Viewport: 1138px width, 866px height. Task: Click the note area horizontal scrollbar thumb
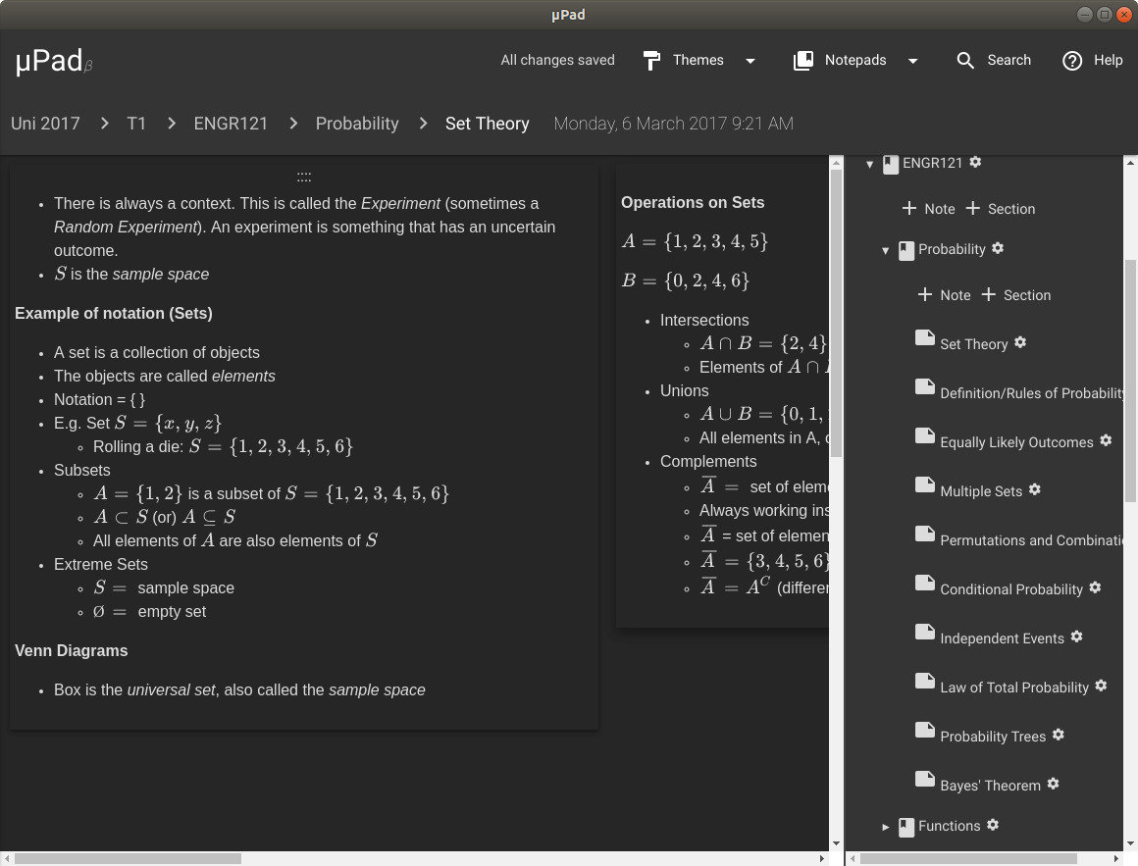(x=128, y=859)
